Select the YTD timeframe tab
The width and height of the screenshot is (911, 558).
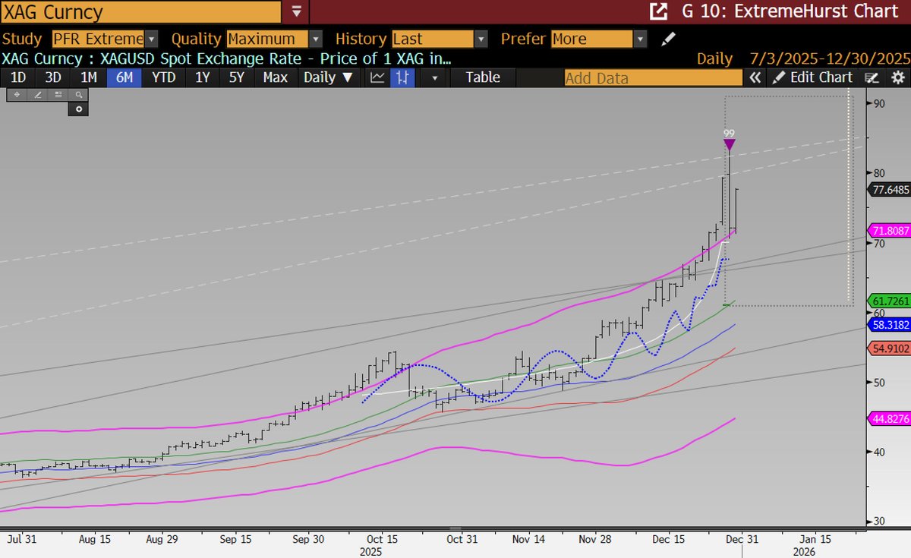[163, 77]
